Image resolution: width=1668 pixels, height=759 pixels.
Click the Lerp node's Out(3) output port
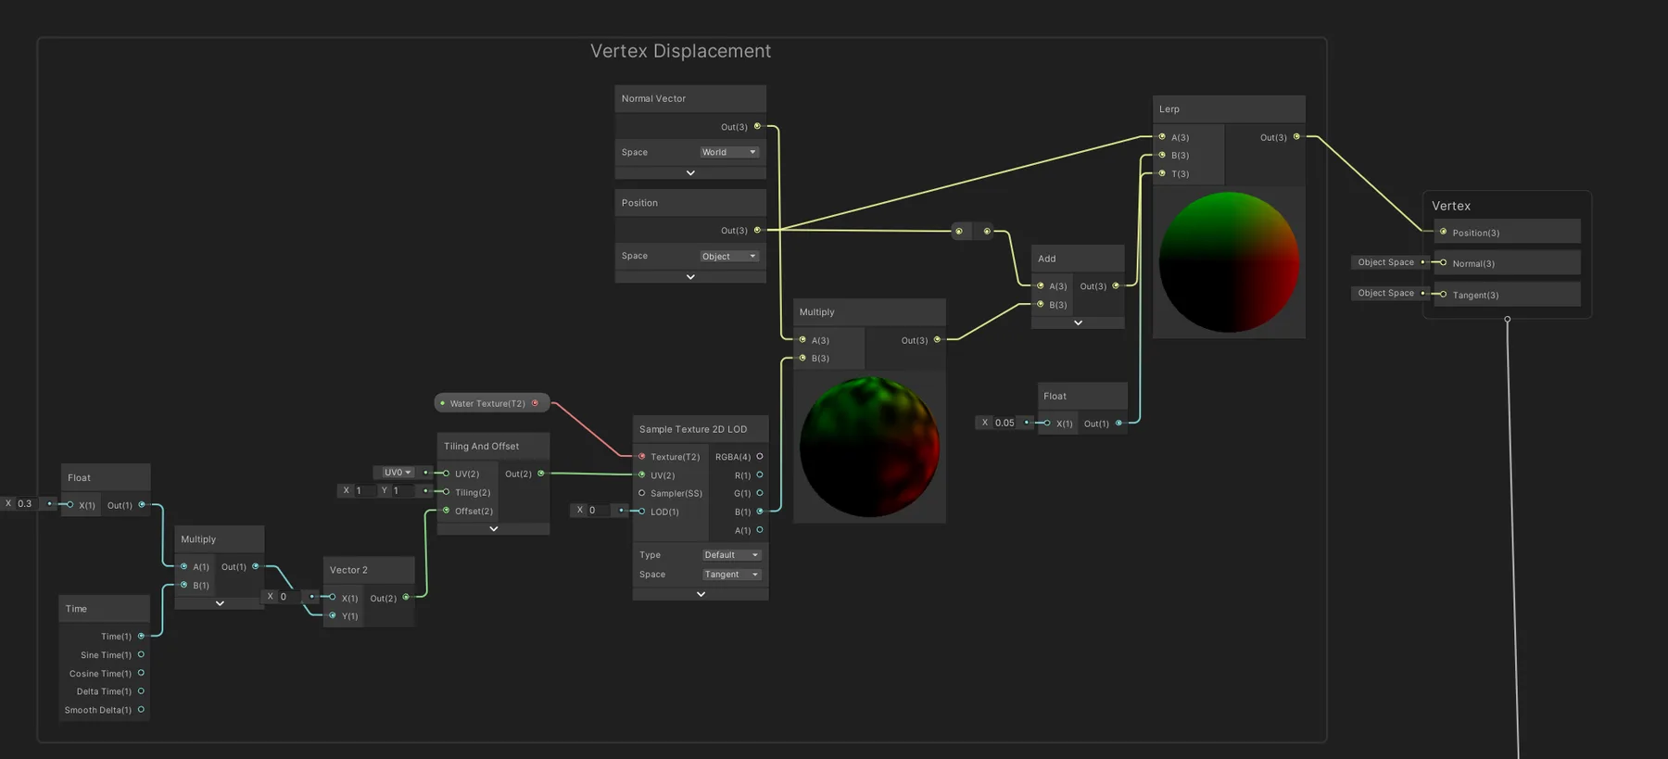point(1296,137)
